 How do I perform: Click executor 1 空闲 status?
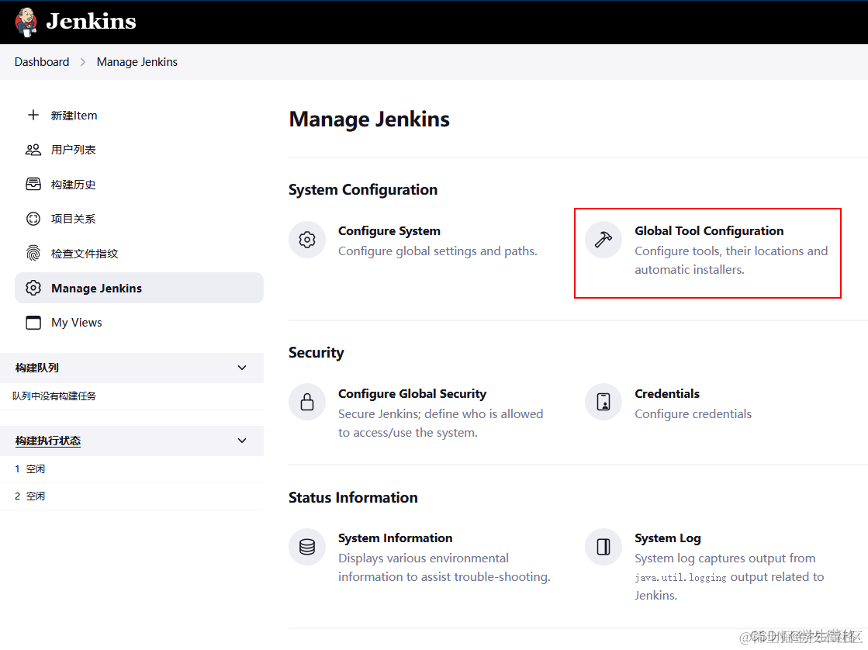coord(32,468)
